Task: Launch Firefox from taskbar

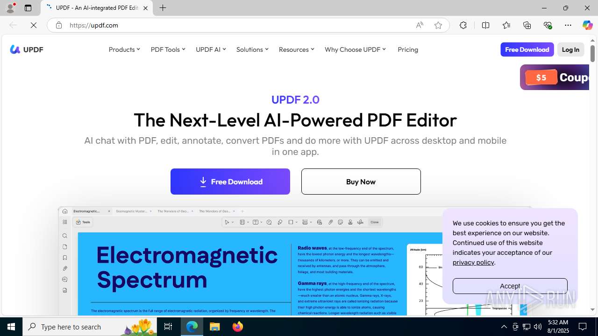Action: point(238,327)
